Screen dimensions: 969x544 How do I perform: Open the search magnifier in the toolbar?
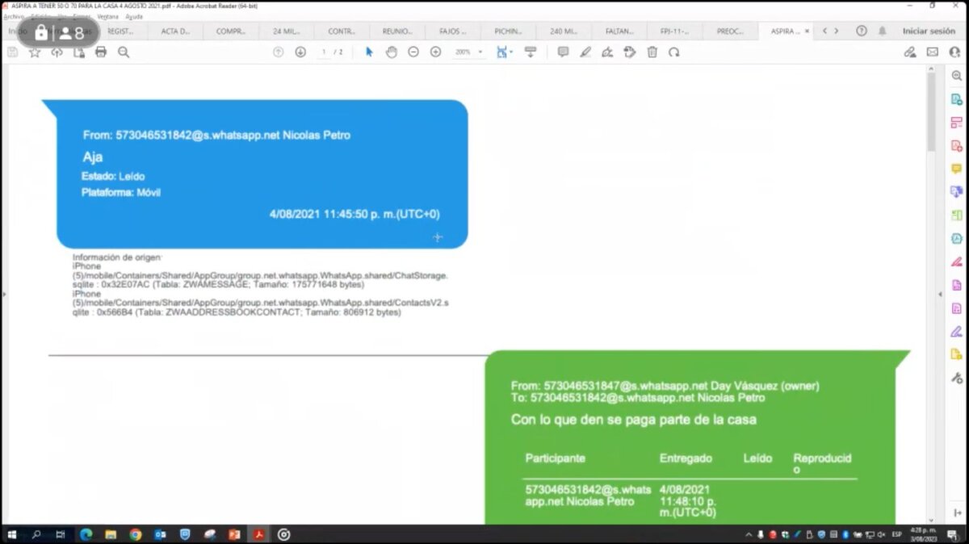[x=124, y=52]
